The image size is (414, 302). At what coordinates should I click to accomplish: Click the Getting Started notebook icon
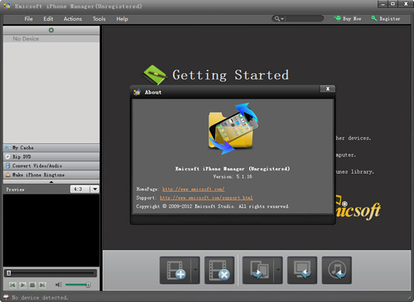coord(155,74)
